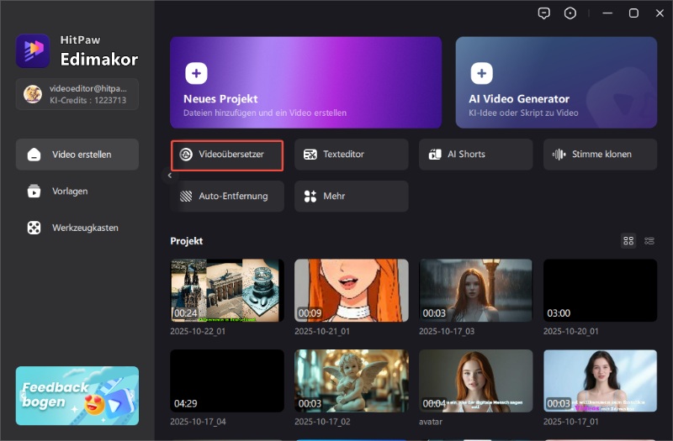Open project thumbnail 2025-10-17_01
This screenshot has height=441, width=673.
(600, 381)
